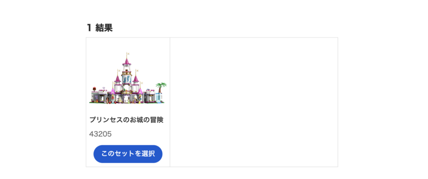
Task: Choose set 43205 with the blue button
Action: 128,154
